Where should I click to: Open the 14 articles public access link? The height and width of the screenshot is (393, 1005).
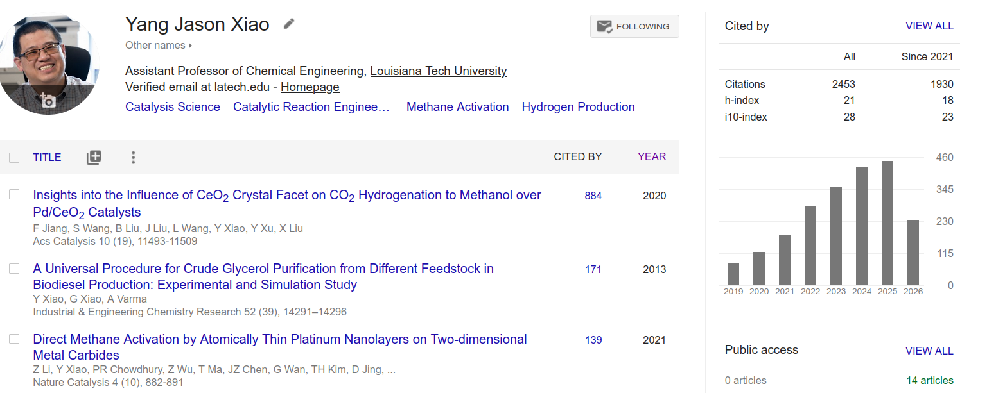coord(930,380)
